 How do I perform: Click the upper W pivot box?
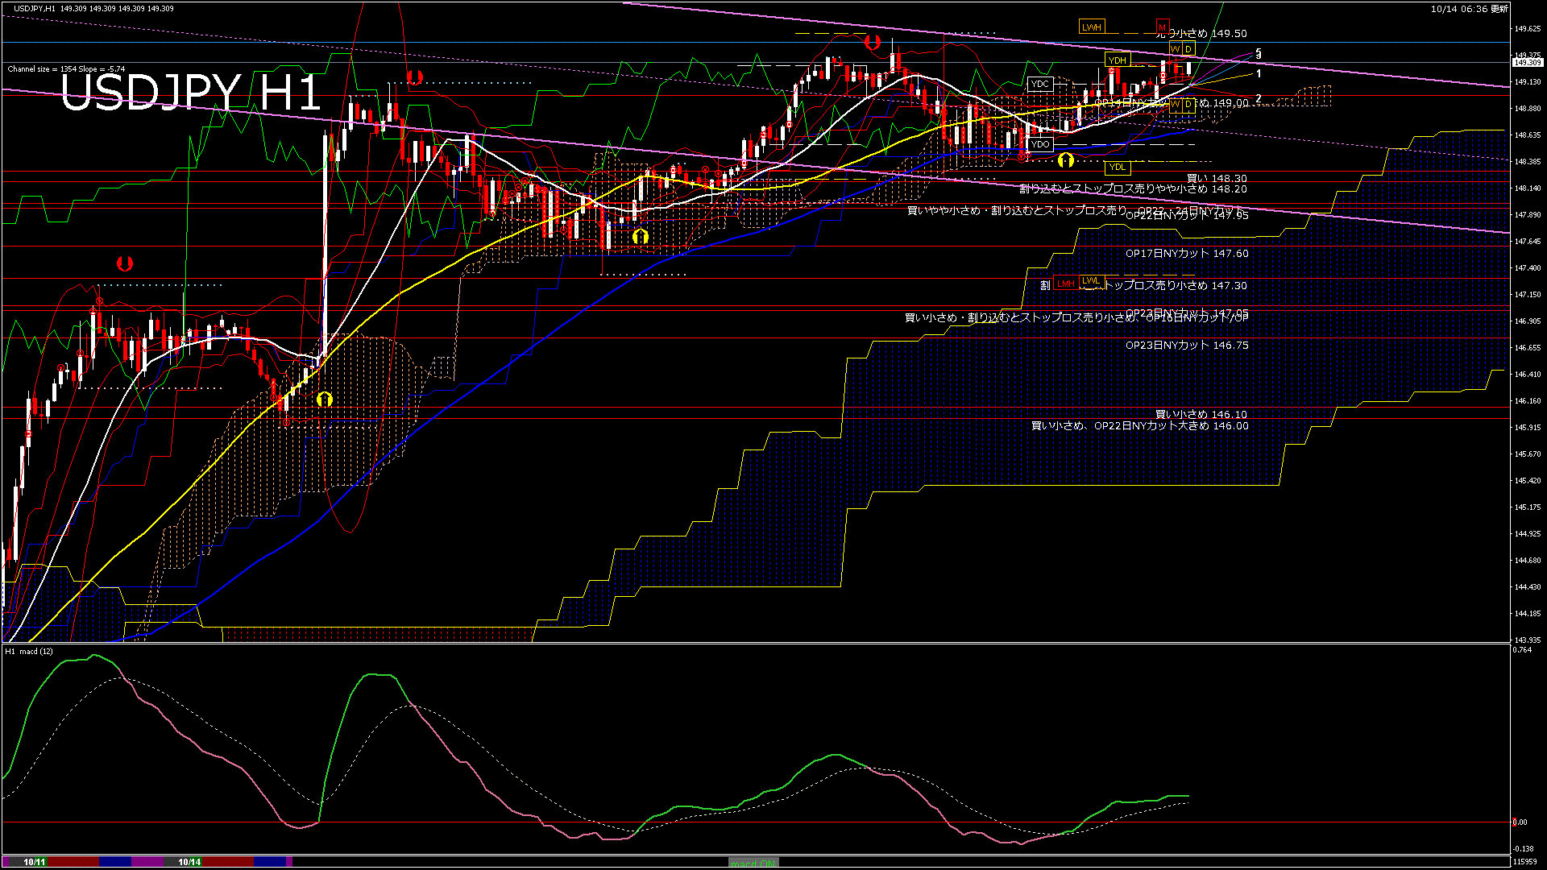[x=1176, y=50]
